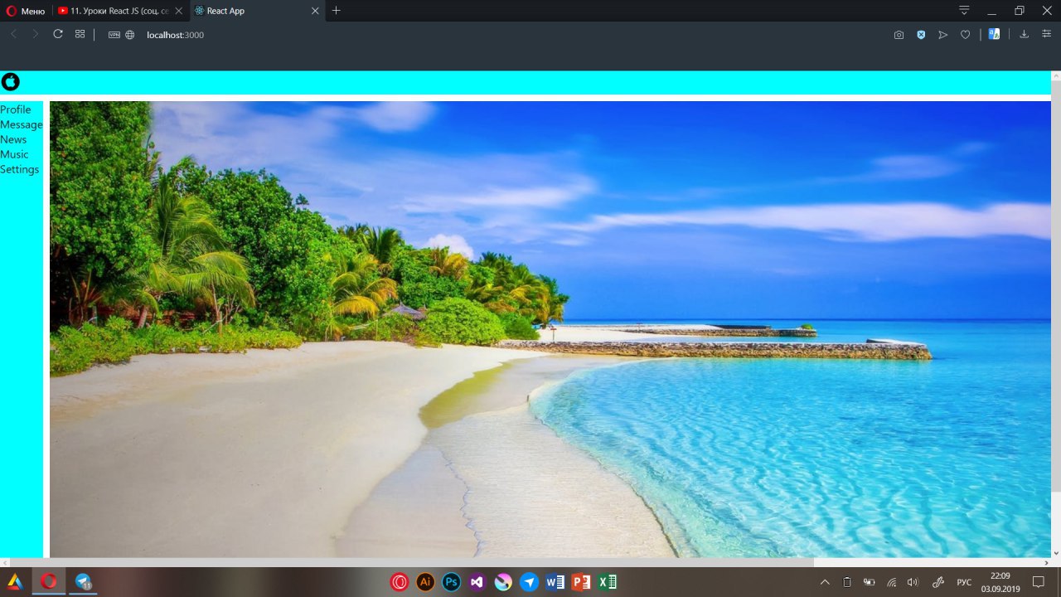Launch Microsoft Excel from the taskbar
This screenshot has height=597, width=1061.
coord(607,582)
